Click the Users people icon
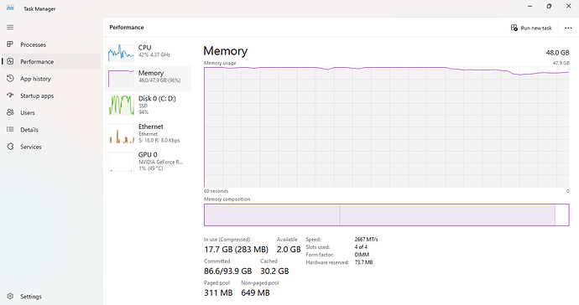Screen dimensions: 579x305 [x=10, y=112]
